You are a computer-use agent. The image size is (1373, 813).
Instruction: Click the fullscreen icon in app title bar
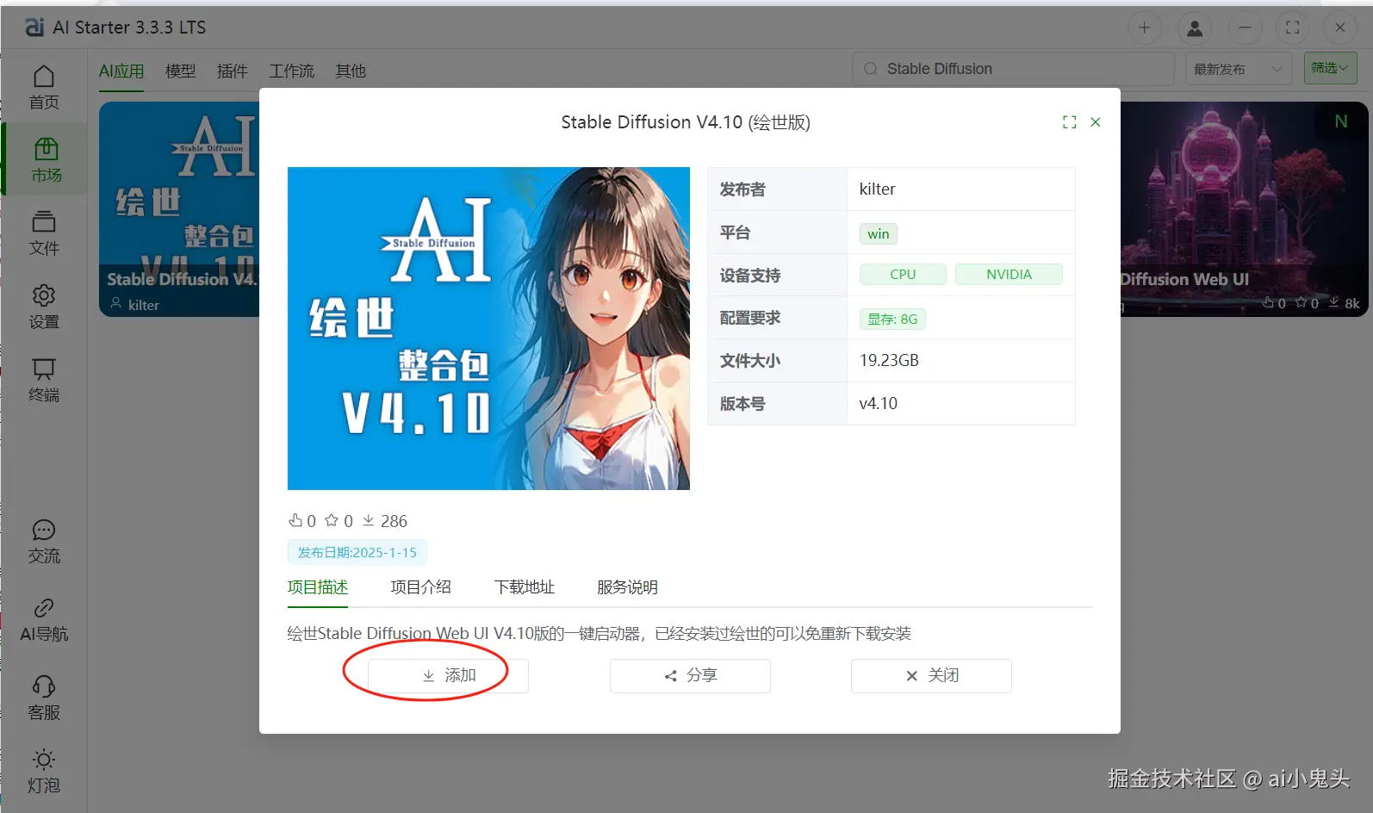tap(1293, 28)
